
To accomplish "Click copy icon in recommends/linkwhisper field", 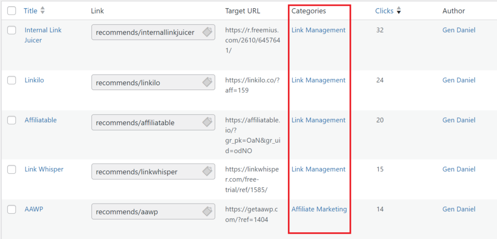I will click(207, 172).
